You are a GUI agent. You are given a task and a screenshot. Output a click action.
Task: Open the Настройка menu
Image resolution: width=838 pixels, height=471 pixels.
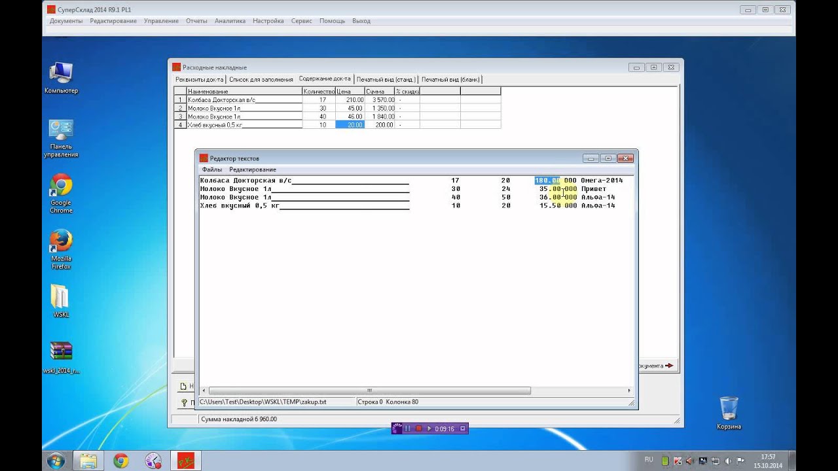268,21
